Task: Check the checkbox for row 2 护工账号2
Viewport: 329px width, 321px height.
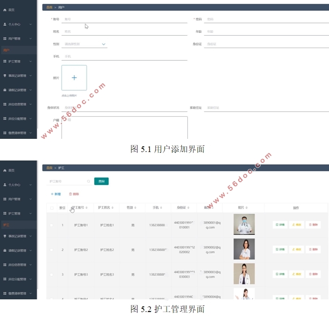Action: 52,249
